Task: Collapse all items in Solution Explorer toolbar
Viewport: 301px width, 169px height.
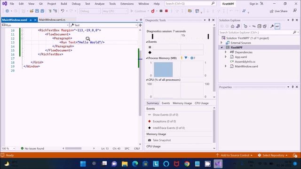Action: point(259,26)
